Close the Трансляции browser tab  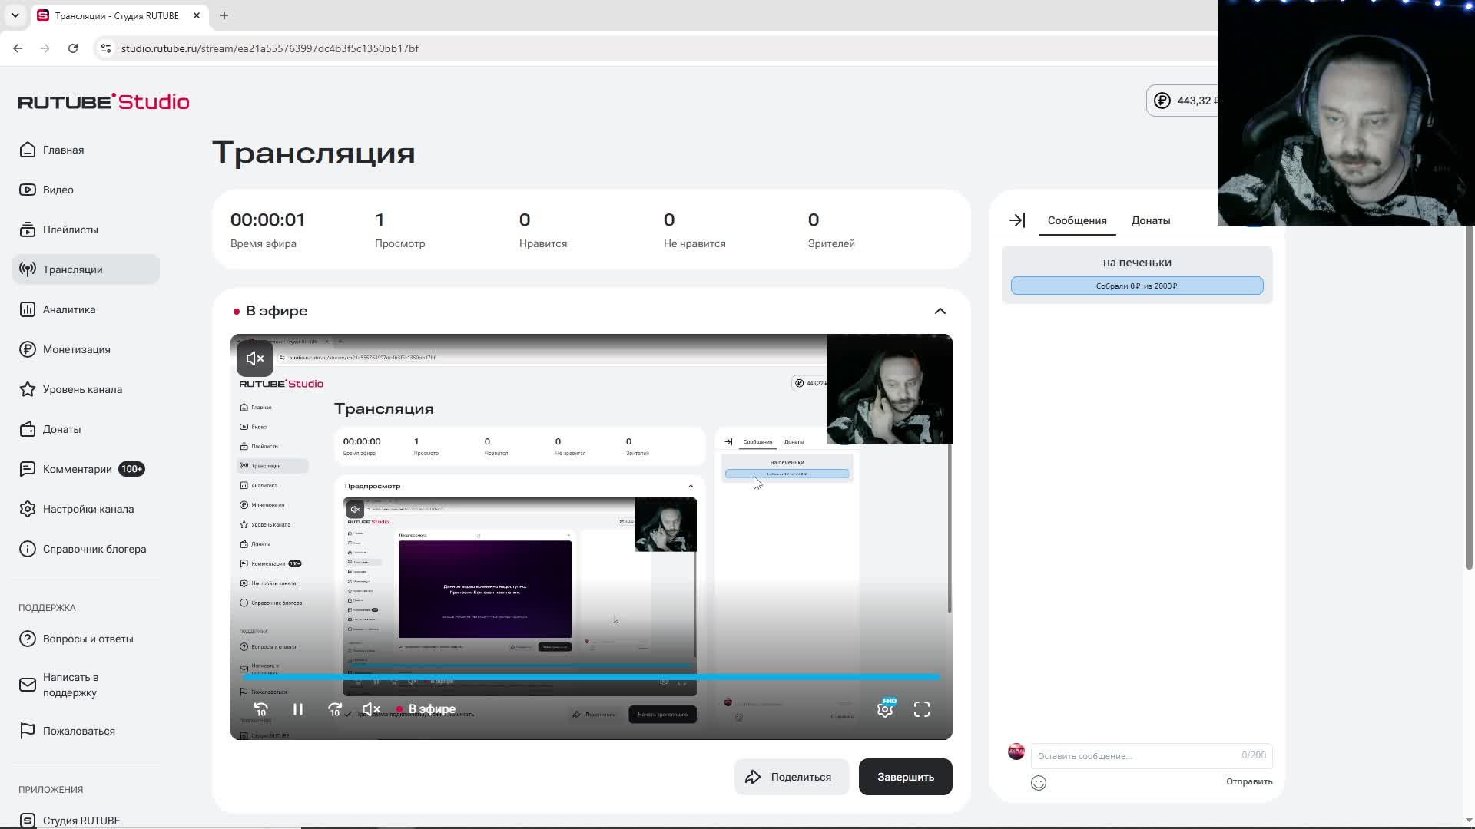click(x=197, y=15)
